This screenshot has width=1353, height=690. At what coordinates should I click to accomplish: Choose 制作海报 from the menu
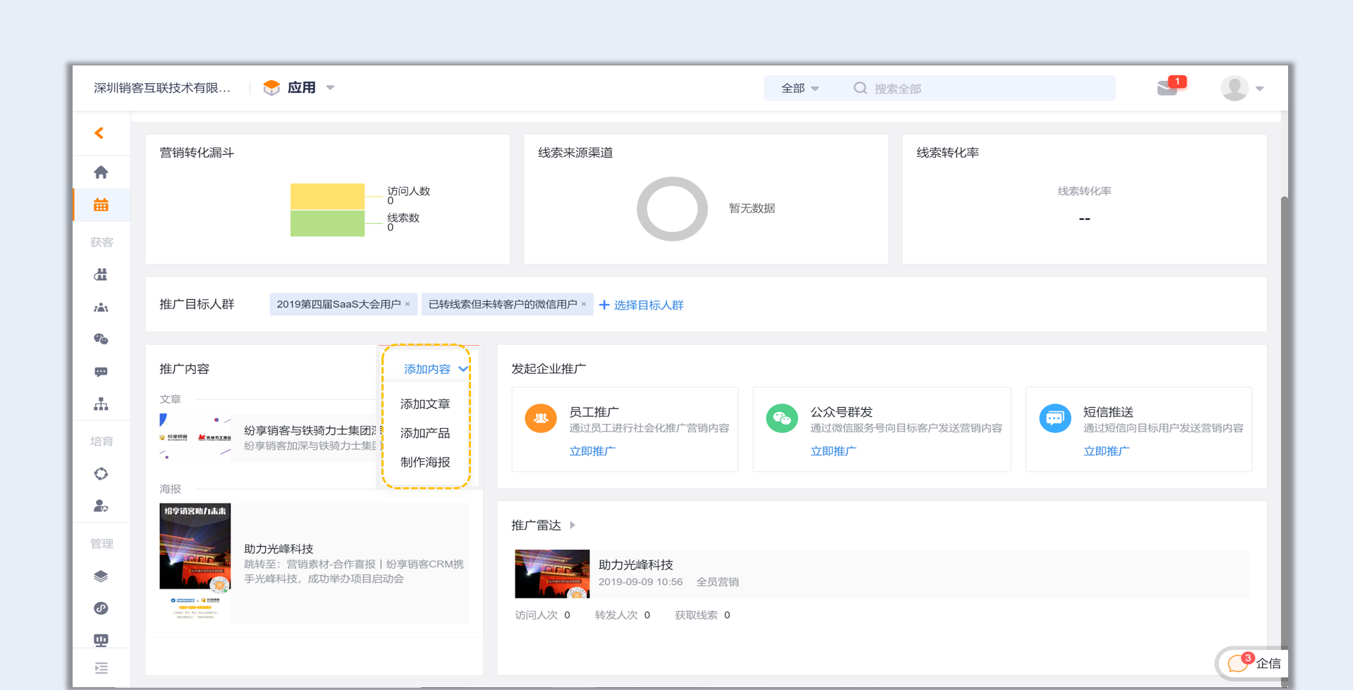coord(425,462)
